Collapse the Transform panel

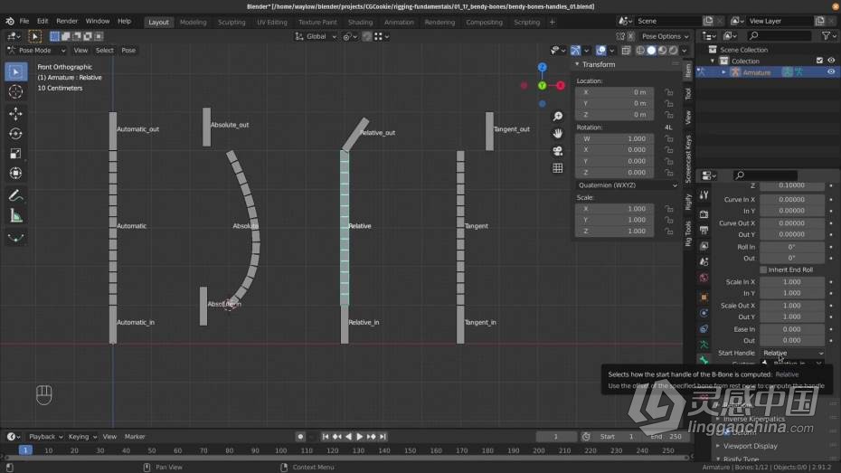[x=578, y=64]
